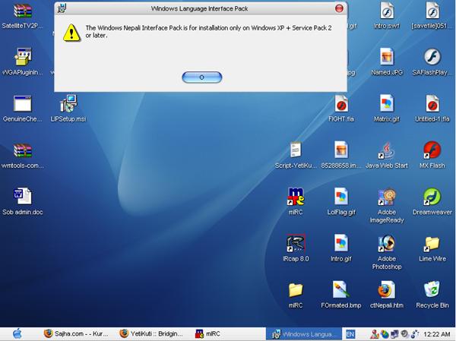
Task: Open Adobe ImageReady shortcut
Action: [x=386, y=197]
